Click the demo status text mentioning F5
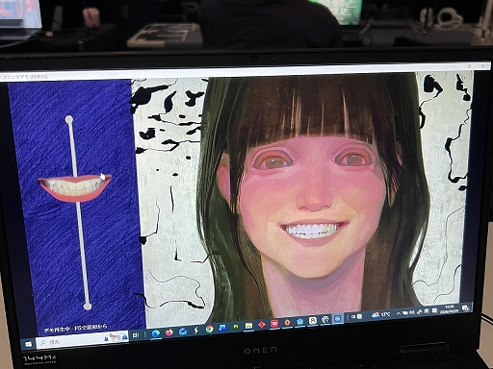 pyautogui.click(x=76, y=329)
